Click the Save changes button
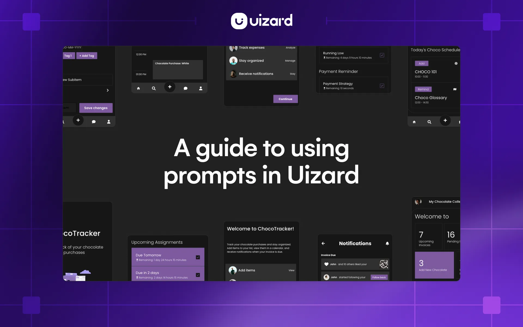This screenshot has width=523, height=327. tap(96, 108)
